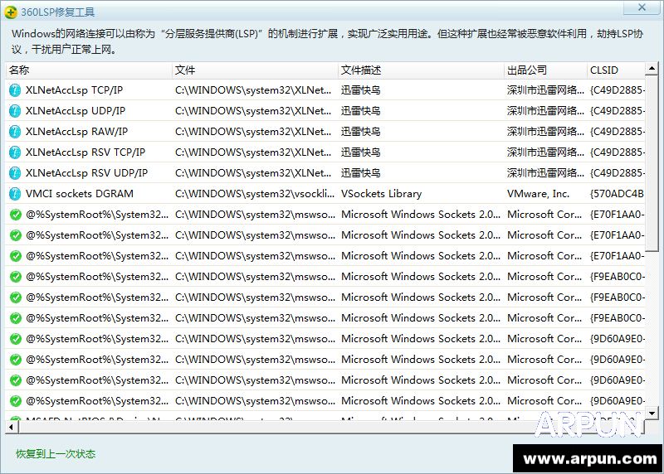Click the question-mark icon beside XLNetAccLsp TCP/IP
Viewport: 664px width, 474px height.
tap(15, 90)
